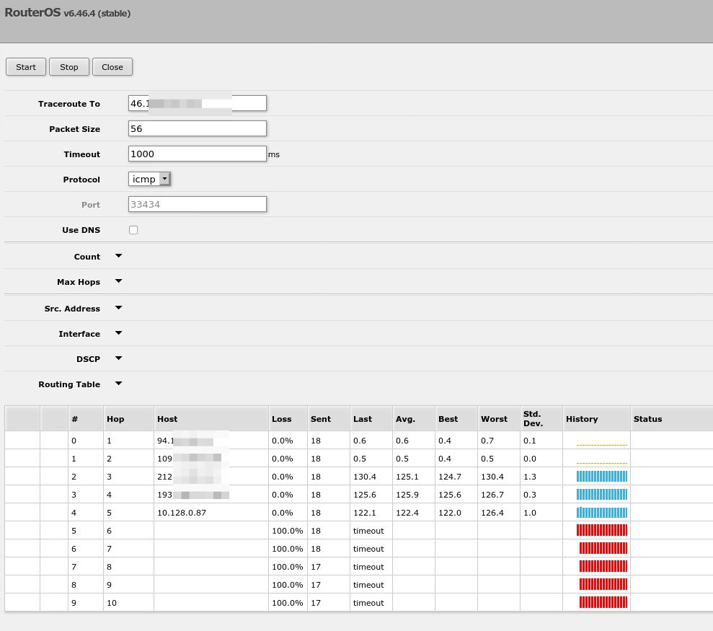The image size is (713, 631).
Task: Click the 122.0 Best value in hop 5
Action: coord(450,513)
